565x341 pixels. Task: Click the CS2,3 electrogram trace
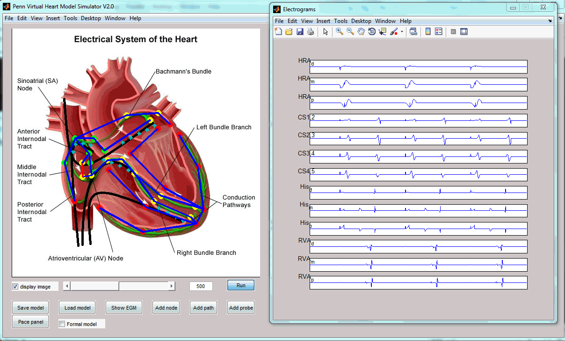click(x=418, y=139)
